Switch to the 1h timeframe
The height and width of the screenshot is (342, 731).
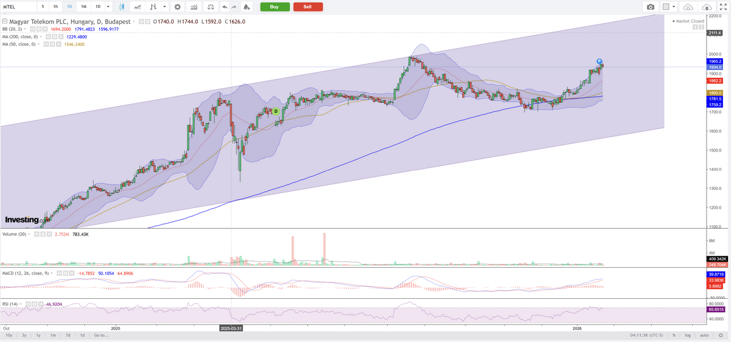pyautogui.click(x=55, y=7)
